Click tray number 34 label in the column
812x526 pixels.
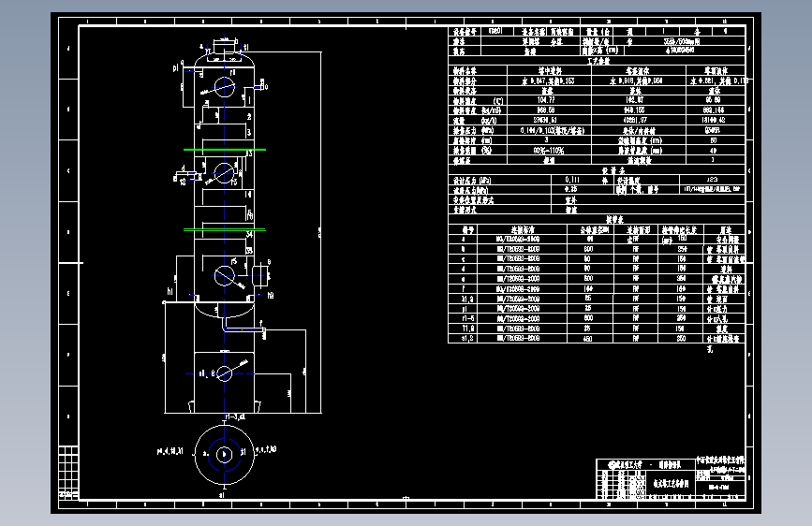[x=249, y=234]
